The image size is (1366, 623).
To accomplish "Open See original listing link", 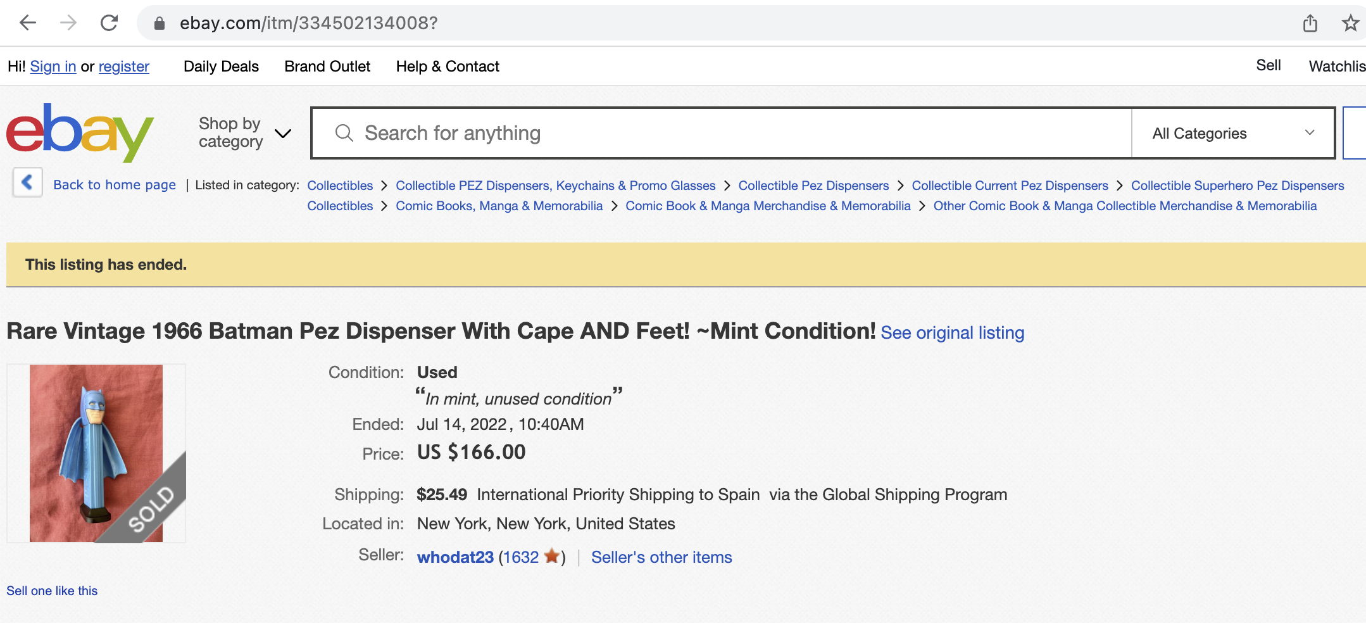I will (952, 332).
